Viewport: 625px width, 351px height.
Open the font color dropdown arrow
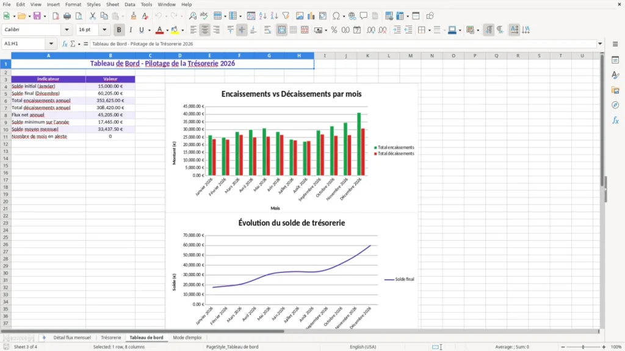coord(167,30)
